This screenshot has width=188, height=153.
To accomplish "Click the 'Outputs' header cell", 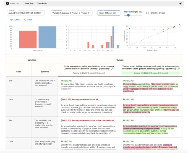I will point(120,60).
